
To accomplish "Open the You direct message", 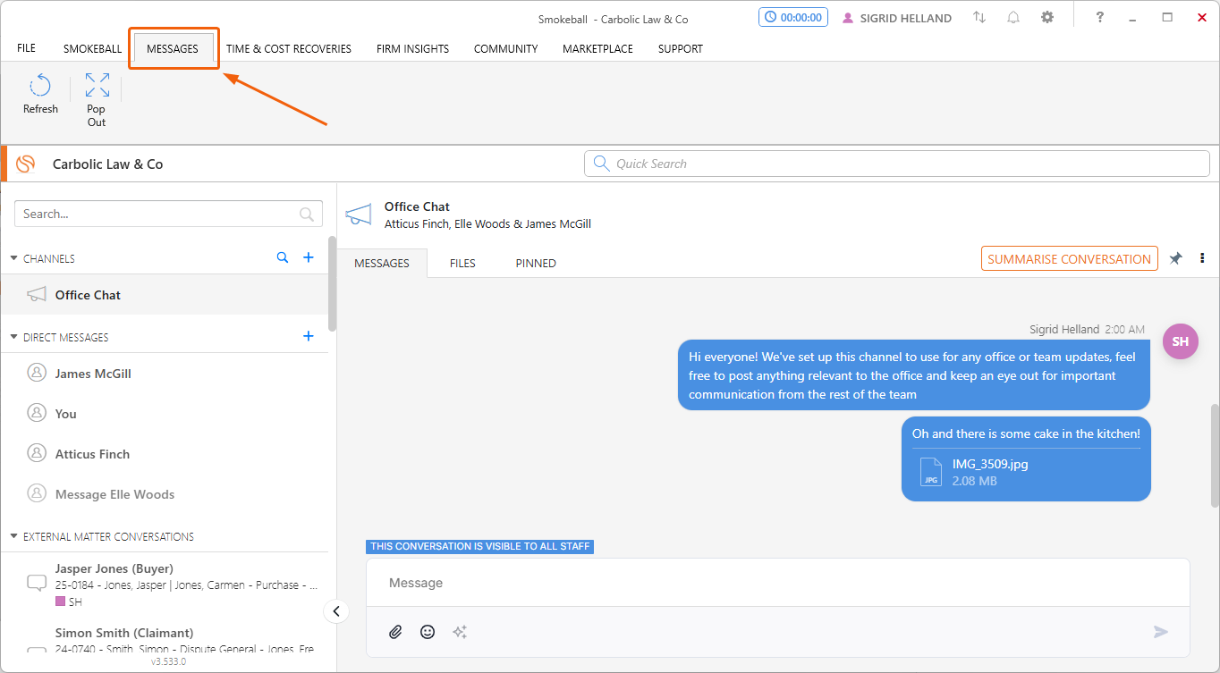I will (x=165, y=414).
